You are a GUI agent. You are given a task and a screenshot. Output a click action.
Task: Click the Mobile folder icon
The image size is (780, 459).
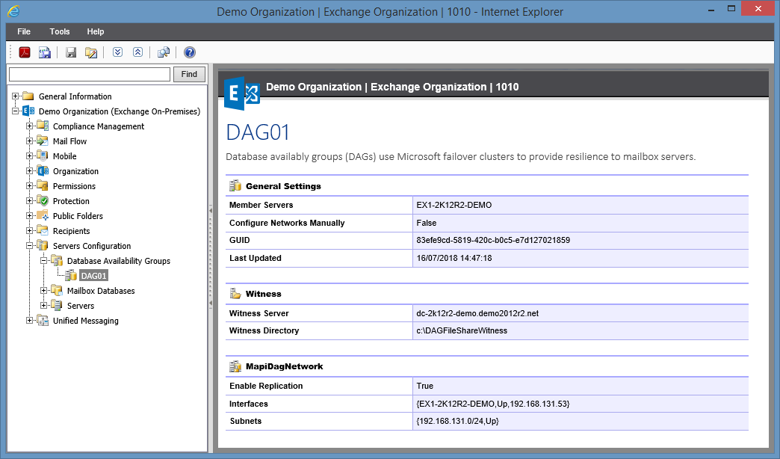point(43,155)
